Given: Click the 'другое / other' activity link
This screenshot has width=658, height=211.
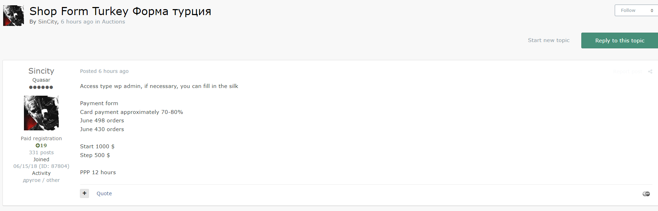Looking at the screenshot, I should [x=41, y=180].
